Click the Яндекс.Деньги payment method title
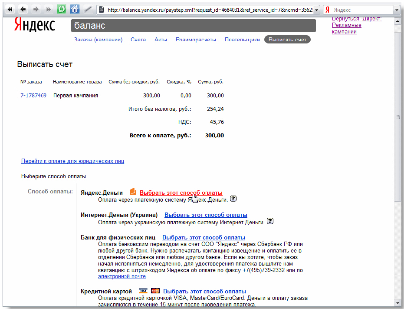 [102, 193]
